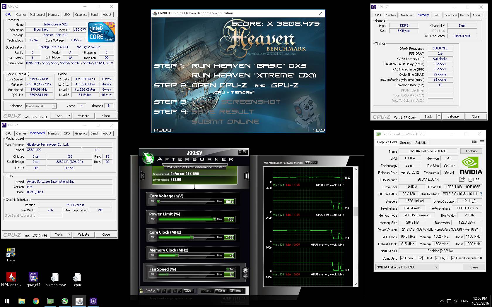
Task: Click Heaven benchmark taskbar icon
Action: pyautogui.click(x=79, y=301)
